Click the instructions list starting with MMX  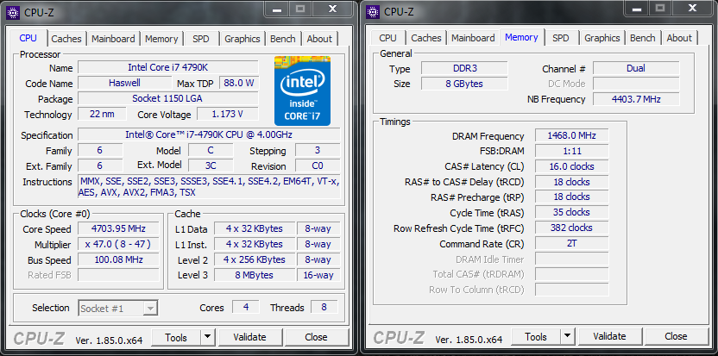pyautogui.click(x=209, y=187)
